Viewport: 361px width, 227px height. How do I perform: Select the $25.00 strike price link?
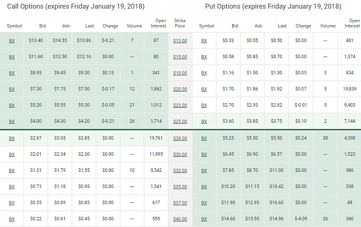180,121
